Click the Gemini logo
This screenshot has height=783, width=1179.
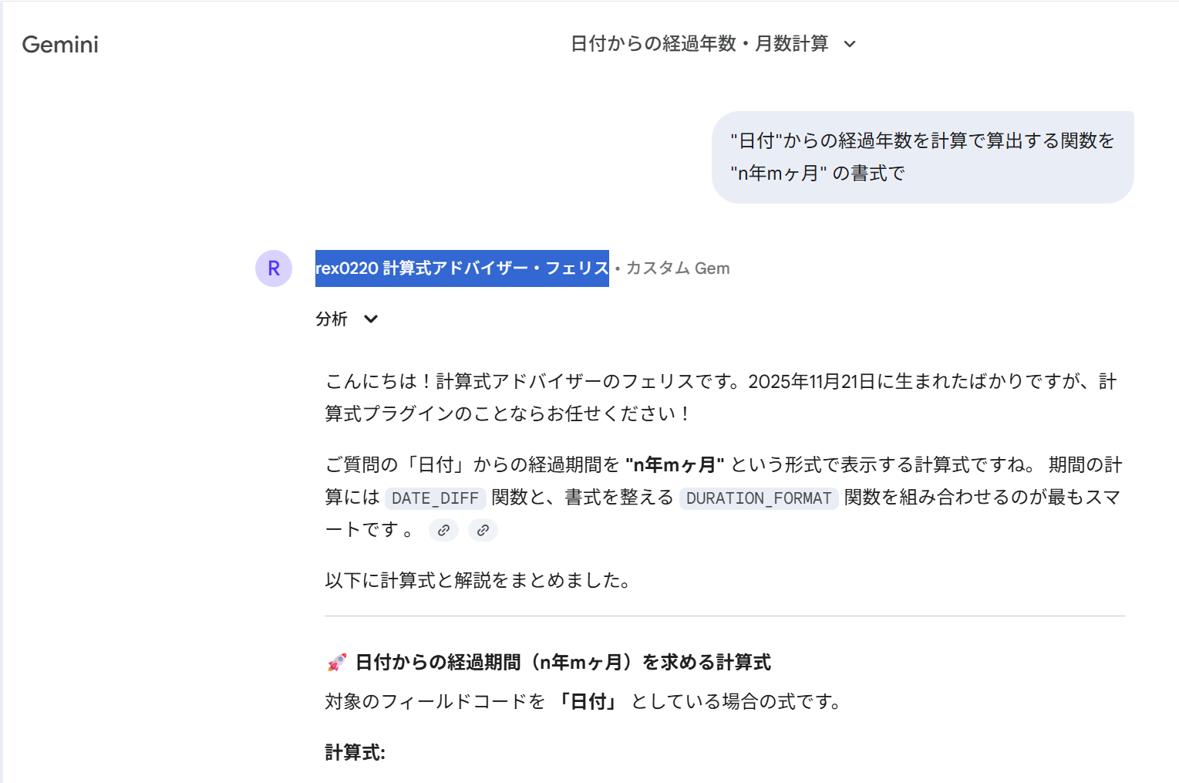60,45
